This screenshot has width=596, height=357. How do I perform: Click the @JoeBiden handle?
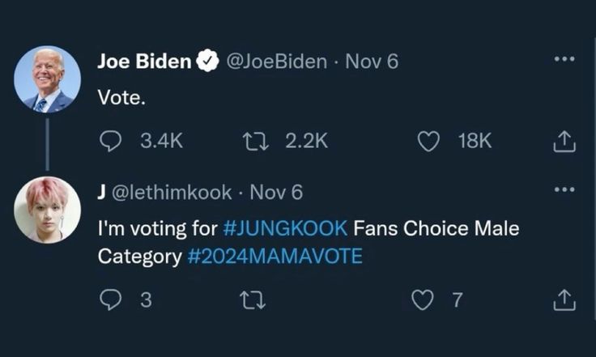click(275, 62)
